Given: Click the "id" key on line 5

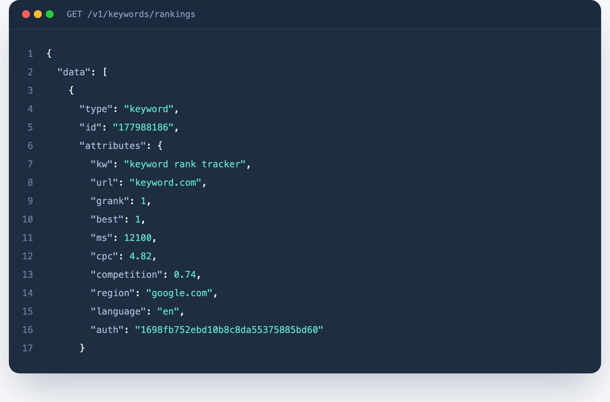Looking at the screenshot, I should point(90,127).
